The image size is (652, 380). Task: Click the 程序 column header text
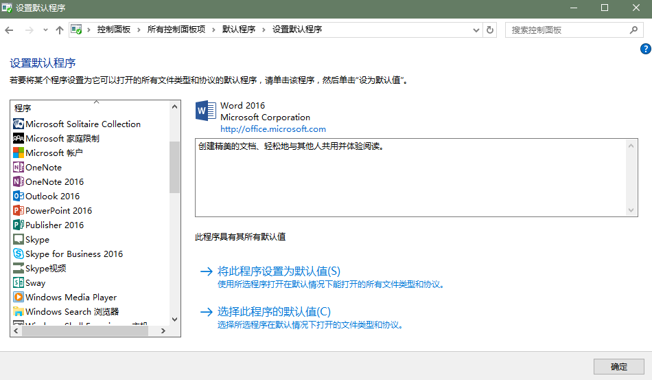pyautogui.click(x=23, y=108)
